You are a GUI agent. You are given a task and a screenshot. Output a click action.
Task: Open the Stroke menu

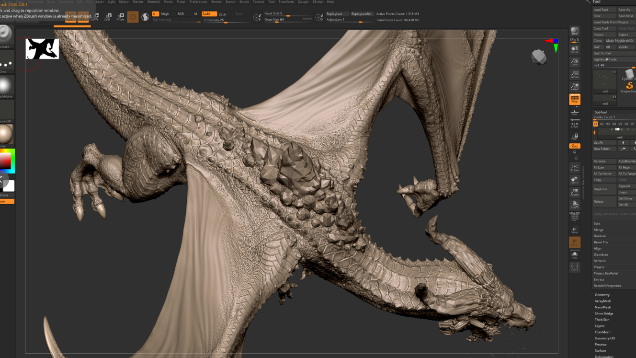(x=244, y=2)
